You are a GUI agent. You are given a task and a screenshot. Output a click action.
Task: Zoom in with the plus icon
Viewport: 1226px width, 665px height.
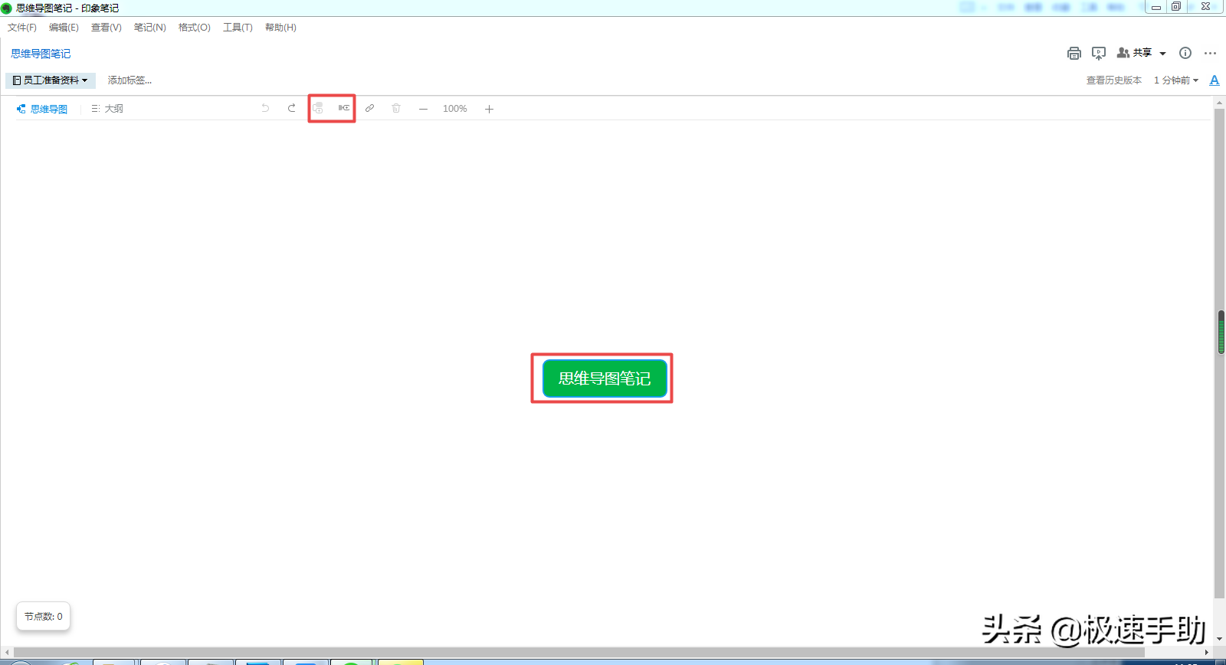[x=489, y=109]
